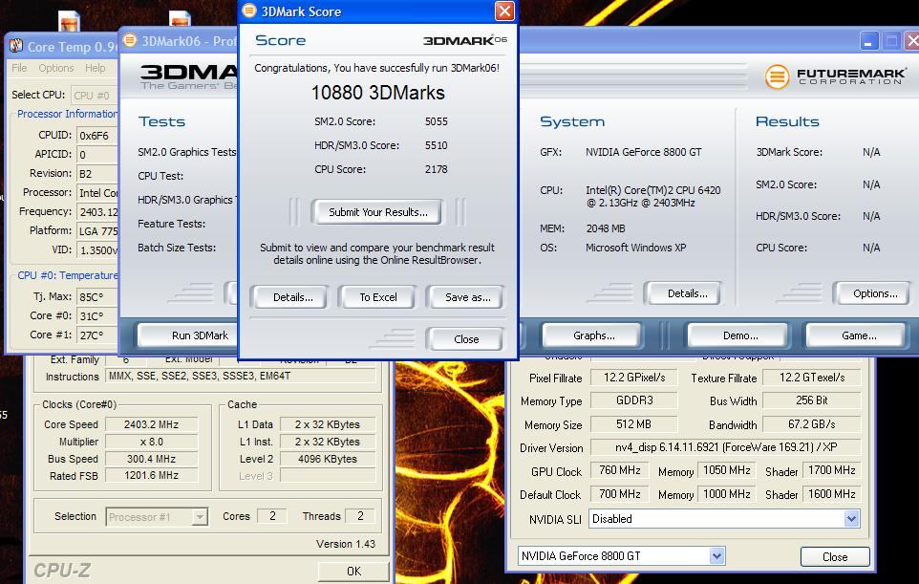
Task: Click the Submit Your Results button
Action: (x=377, y=212)
